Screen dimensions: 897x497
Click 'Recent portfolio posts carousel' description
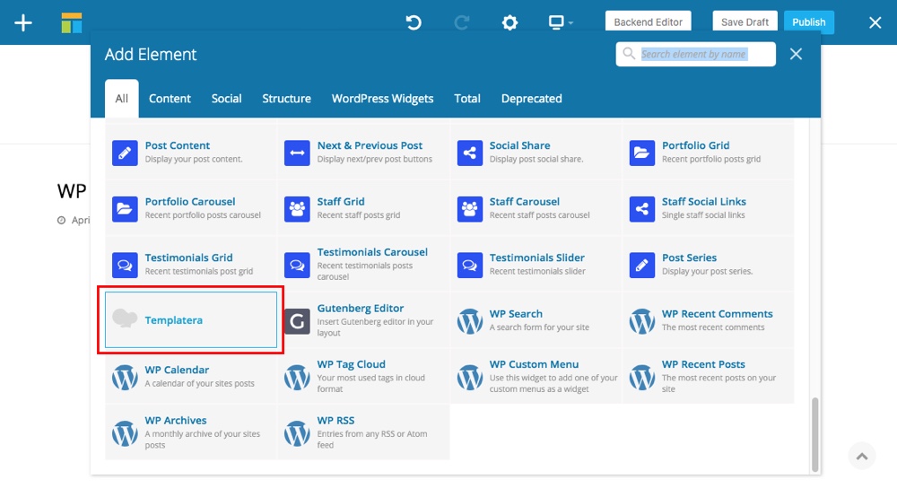[x=203, y=215]
